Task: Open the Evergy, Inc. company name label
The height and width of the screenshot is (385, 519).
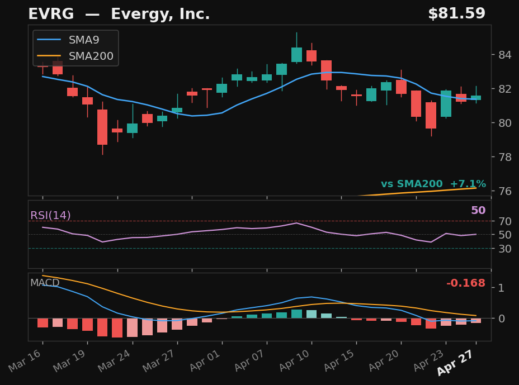Action: point(159,13)
